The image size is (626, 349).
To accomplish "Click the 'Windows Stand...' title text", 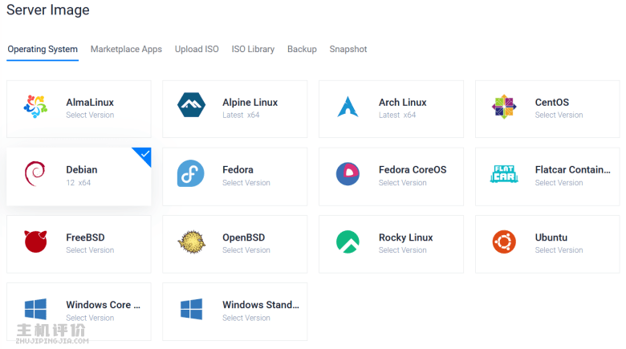I will point(261,305).
